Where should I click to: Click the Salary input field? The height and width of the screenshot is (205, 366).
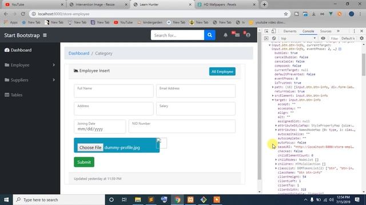pos(196,109)
